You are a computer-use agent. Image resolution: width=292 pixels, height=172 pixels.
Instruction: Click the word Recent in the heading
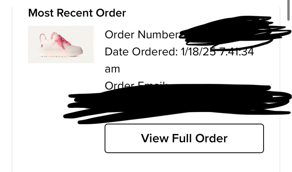point(74,13)
